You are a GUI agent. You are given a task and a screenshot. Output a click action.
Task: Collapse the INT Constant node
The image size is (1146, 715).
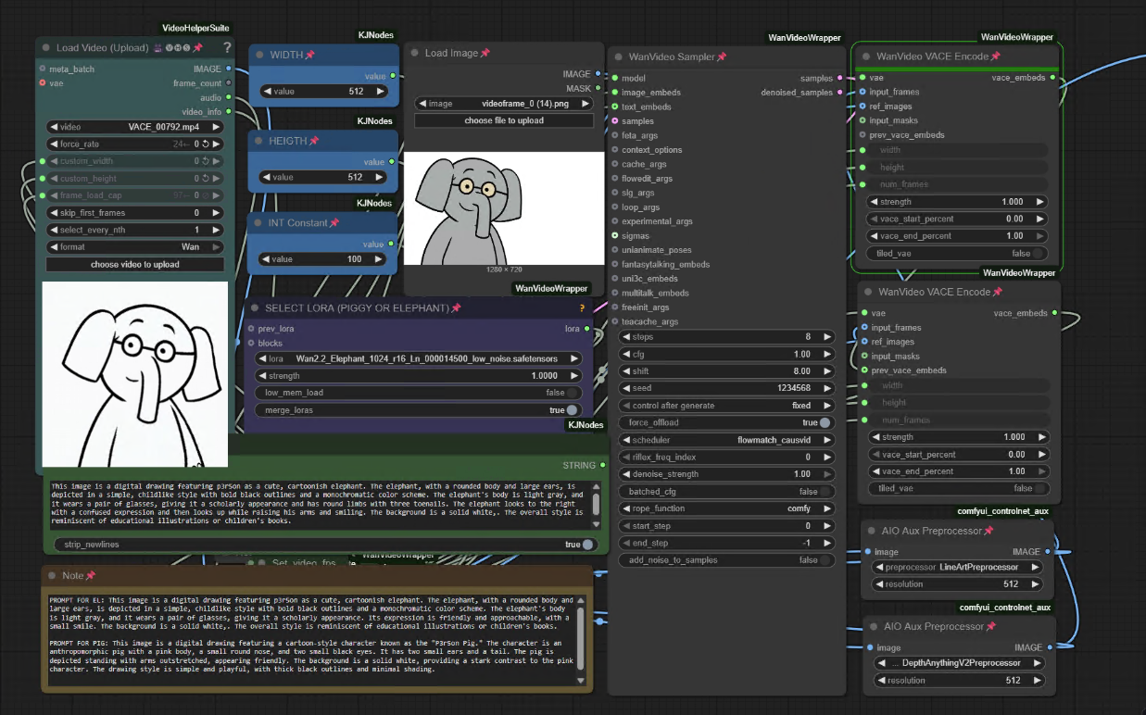(x=258, y=223)
